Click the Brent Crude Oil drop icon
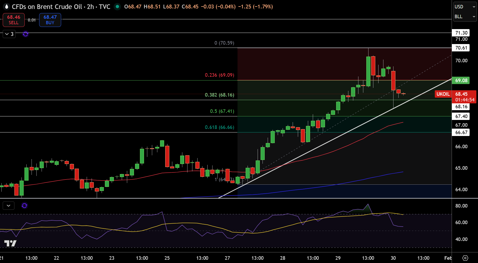478x263 pixels. [x=7, y=7]
